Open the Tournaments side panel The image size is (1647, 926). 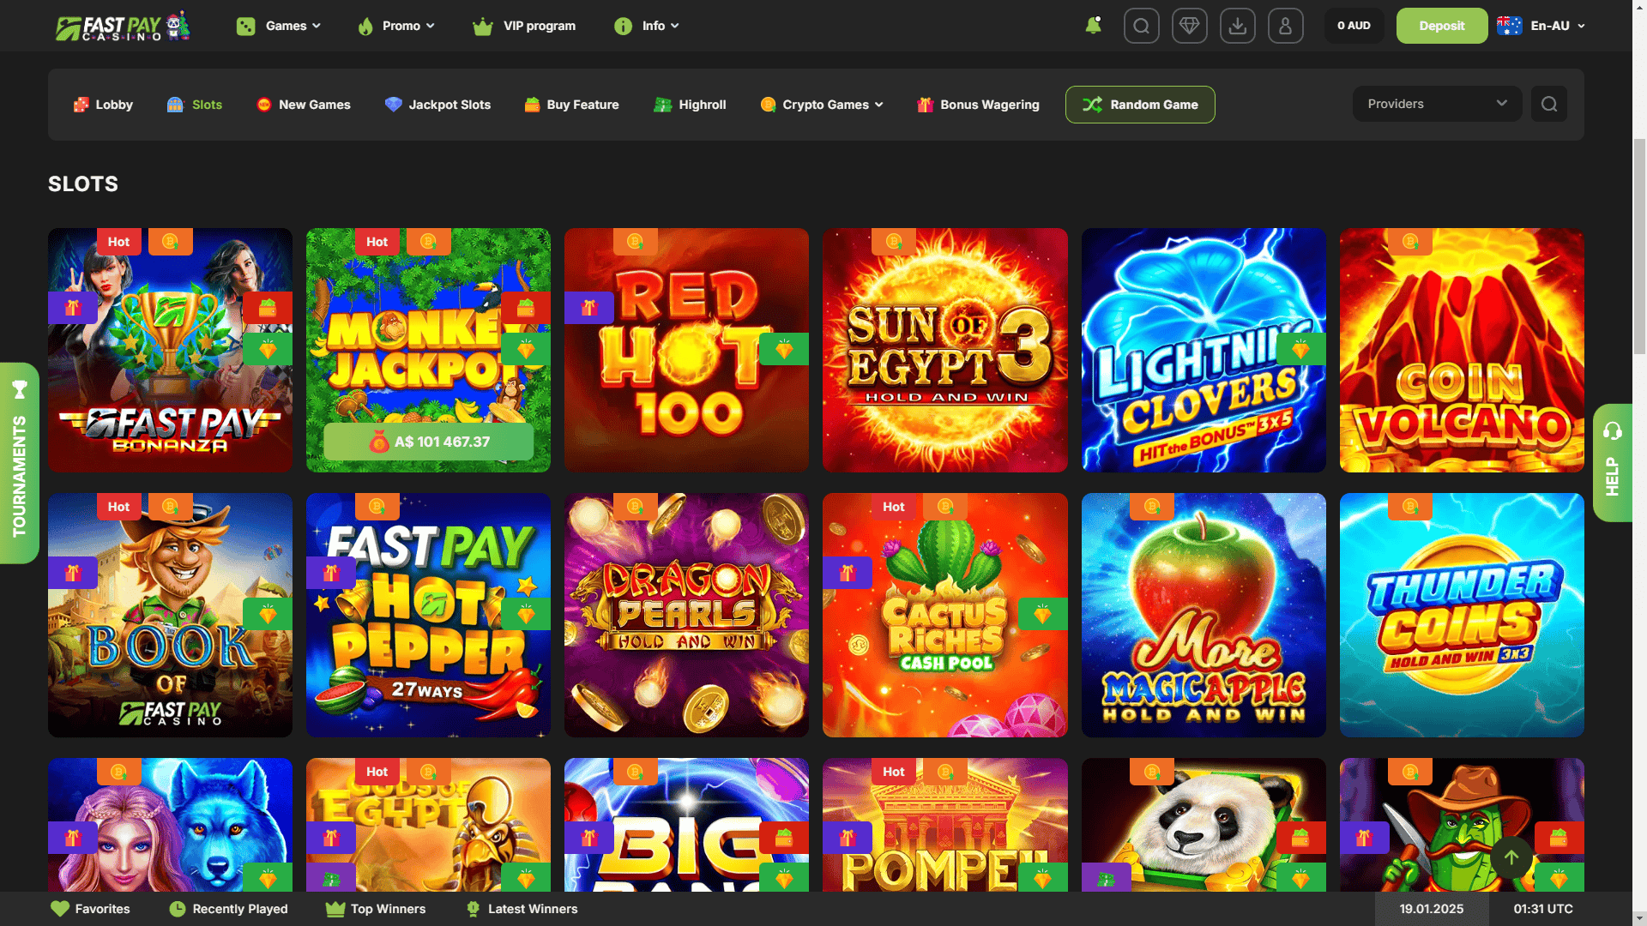19,463
